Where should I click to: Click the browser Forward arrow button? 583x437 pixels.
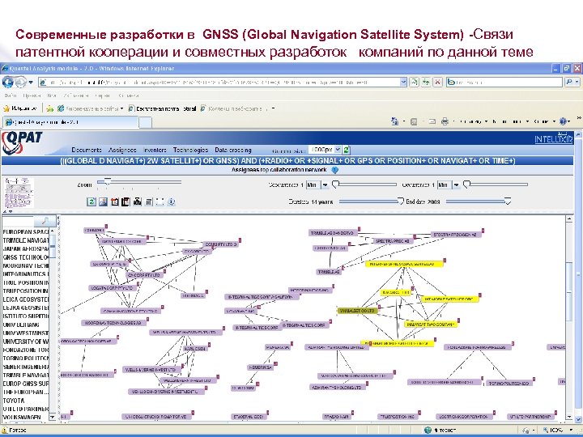(20, 82)
